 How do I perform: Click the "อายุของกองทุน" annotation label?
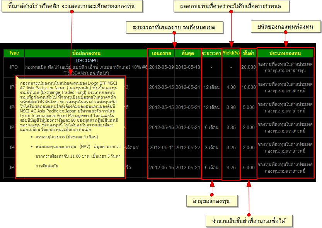(212, 201)
